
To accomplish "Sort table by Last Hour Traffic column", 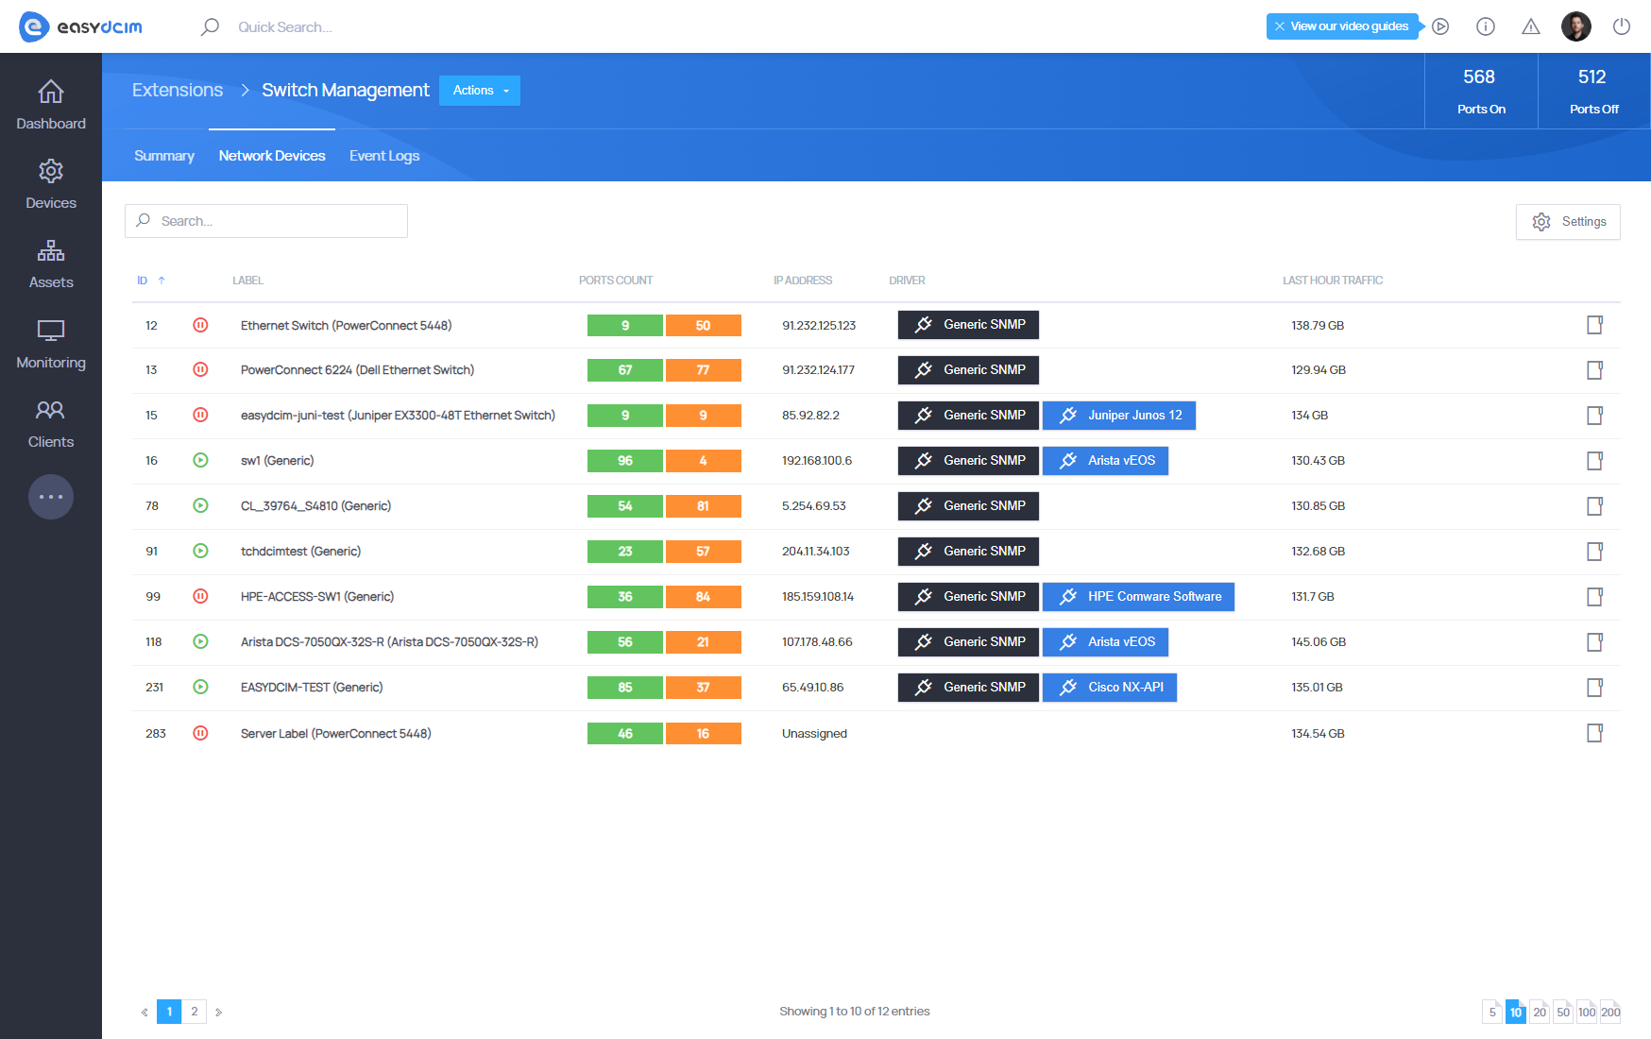I will pyautogui.click(x=1333, y=281).
